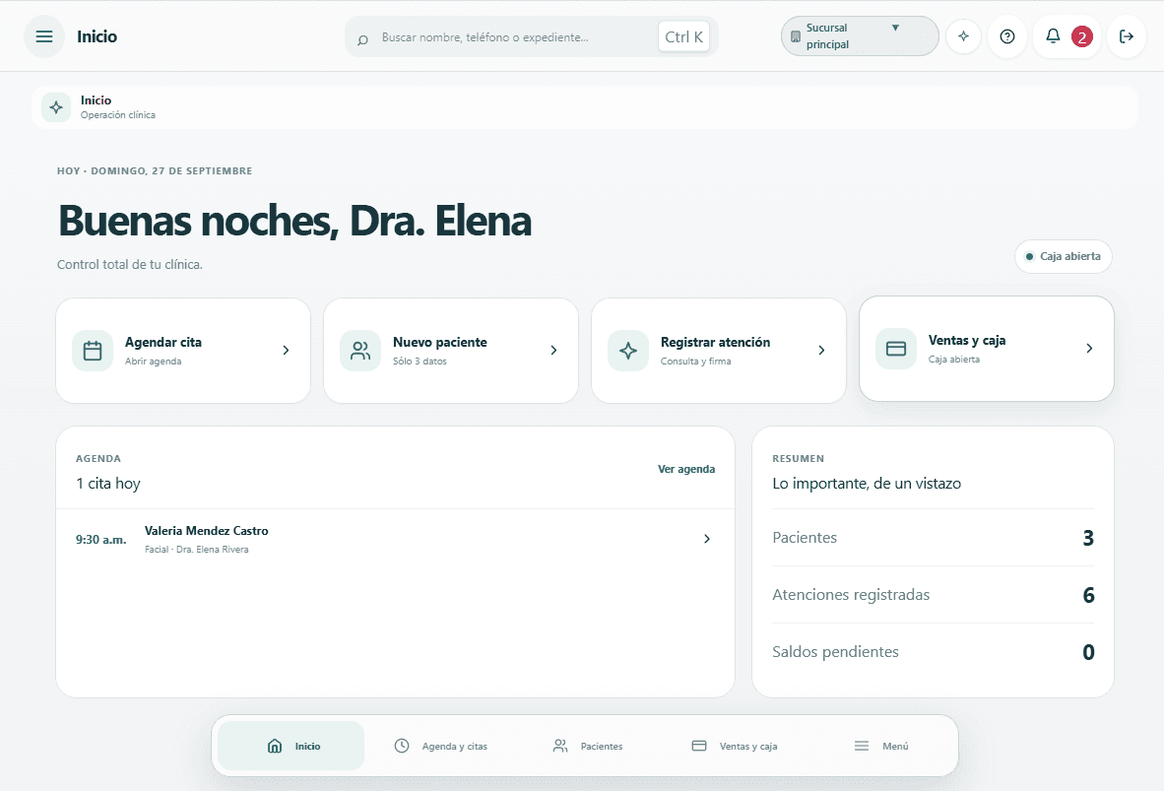The height and width of the screenshot is (791, 1164).
Task: Open the notifications bell
Action: pyautogui.click(x=1053, y=35)
